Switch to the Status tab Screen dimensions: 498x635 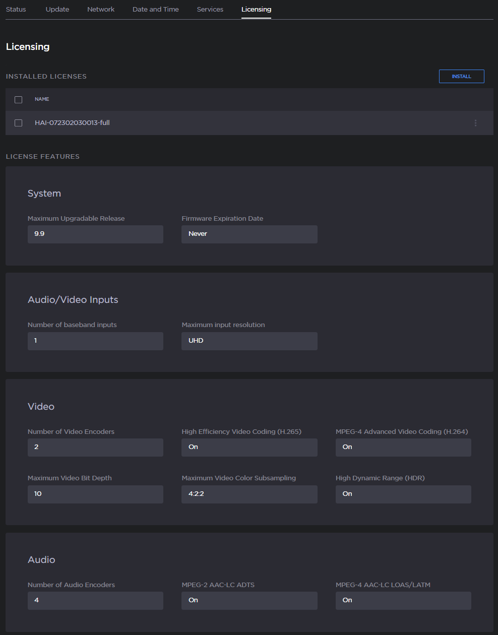[16, 9]
